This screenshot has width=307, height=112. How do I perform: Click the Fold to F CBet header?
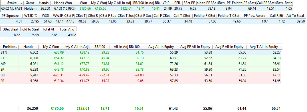pos(204,16)
